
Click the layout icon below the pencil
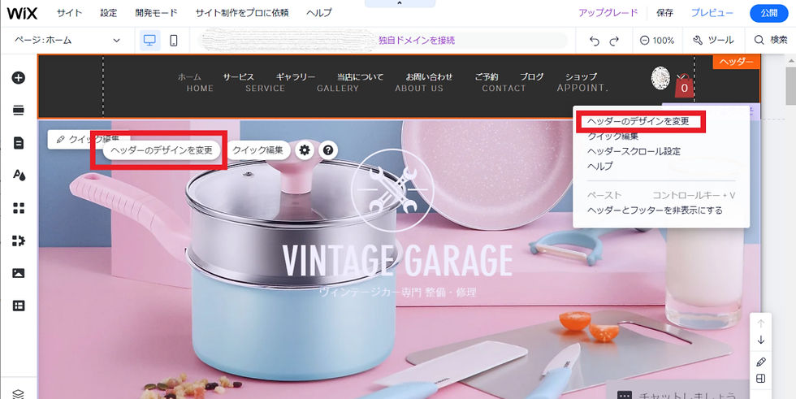(x=760, y=379)
